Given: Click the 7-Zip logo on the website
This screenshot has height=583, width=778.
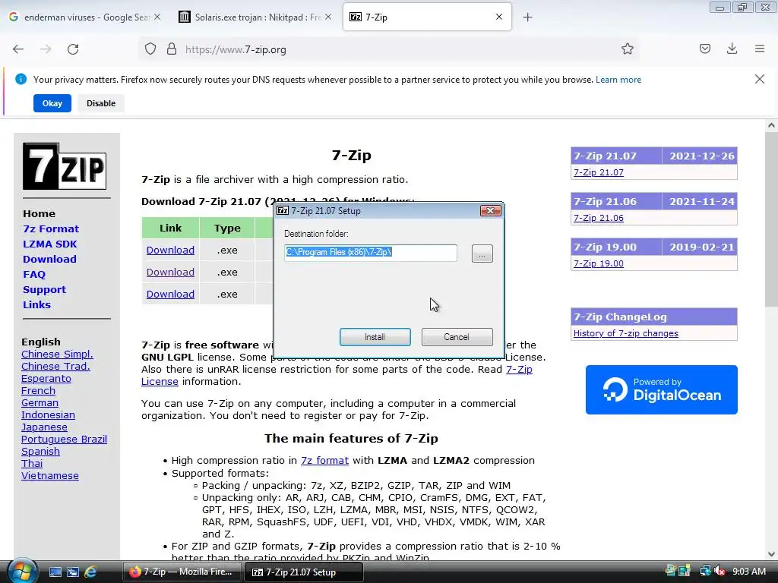Looking at the screenshot, I should click(x=65, y=166).
